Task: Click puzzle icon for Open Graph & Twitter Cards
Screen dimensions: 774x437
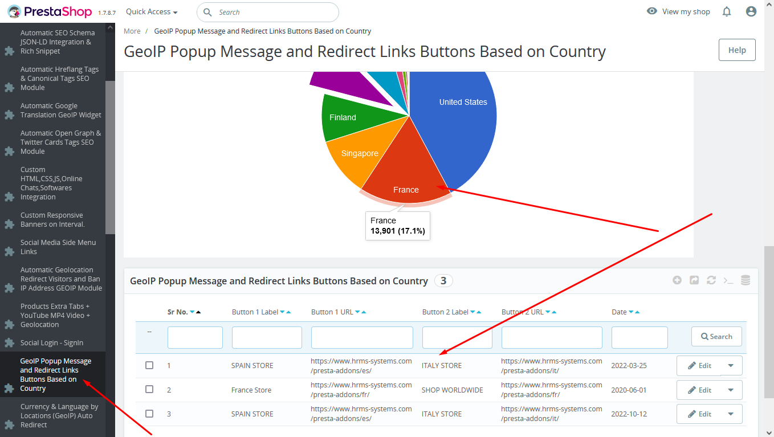Action: coord(9,151)
